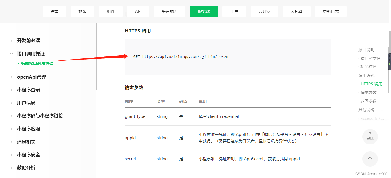Screen dimensions: 391x178
Task: Open the 小程序客服 tree item
Action: (x=29, y=129)
